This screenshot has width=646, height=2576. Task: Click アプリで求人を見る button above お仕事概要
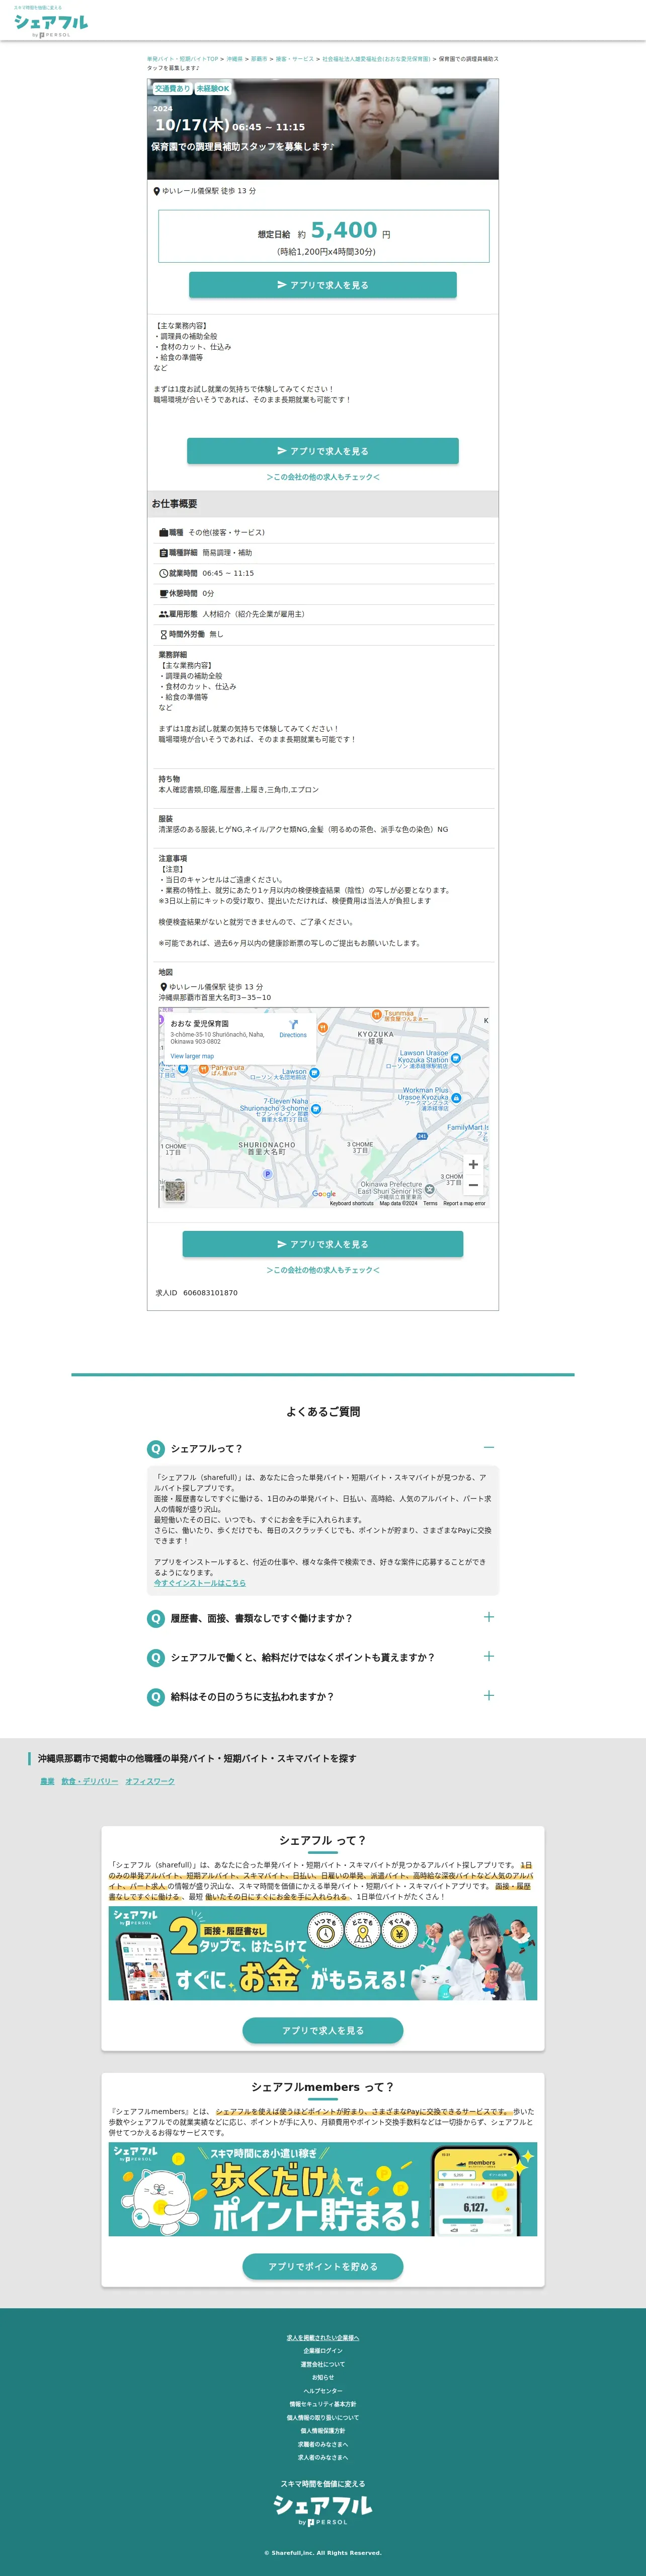323,451
